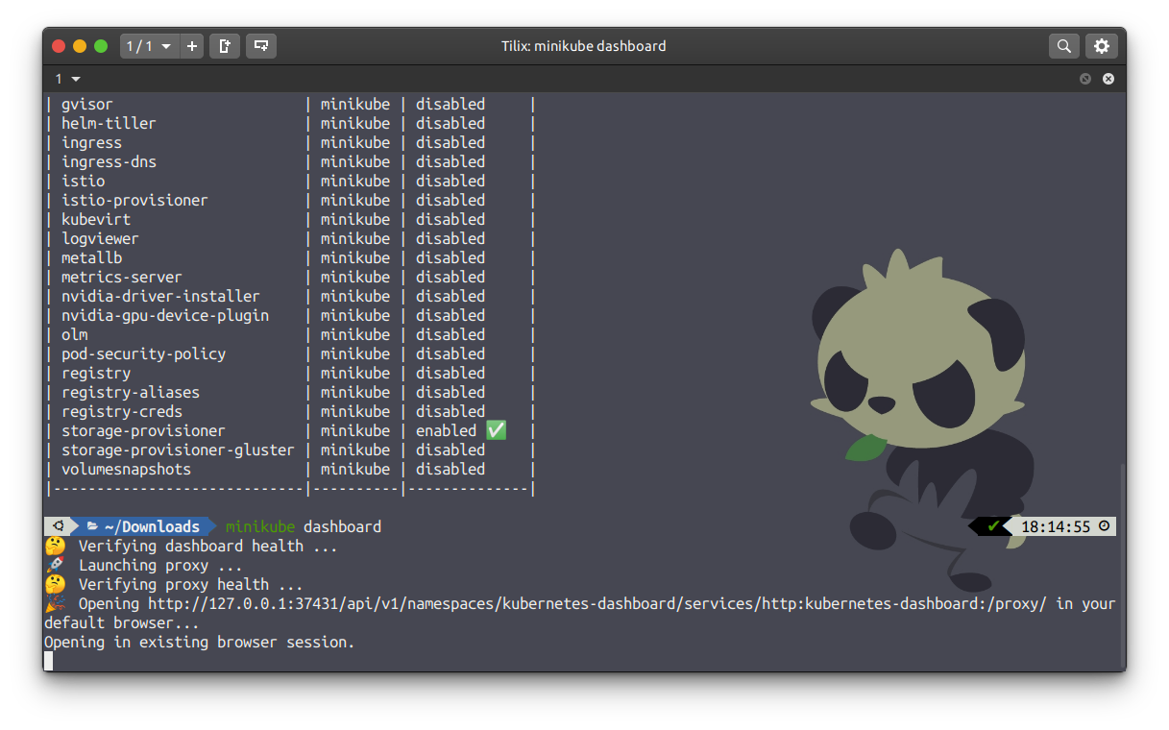Open terminal 1 title dropdown menu
Image resolution: width=1169 pixels, height=730 pixels.
pyautogui.click(x=67, y=79)
